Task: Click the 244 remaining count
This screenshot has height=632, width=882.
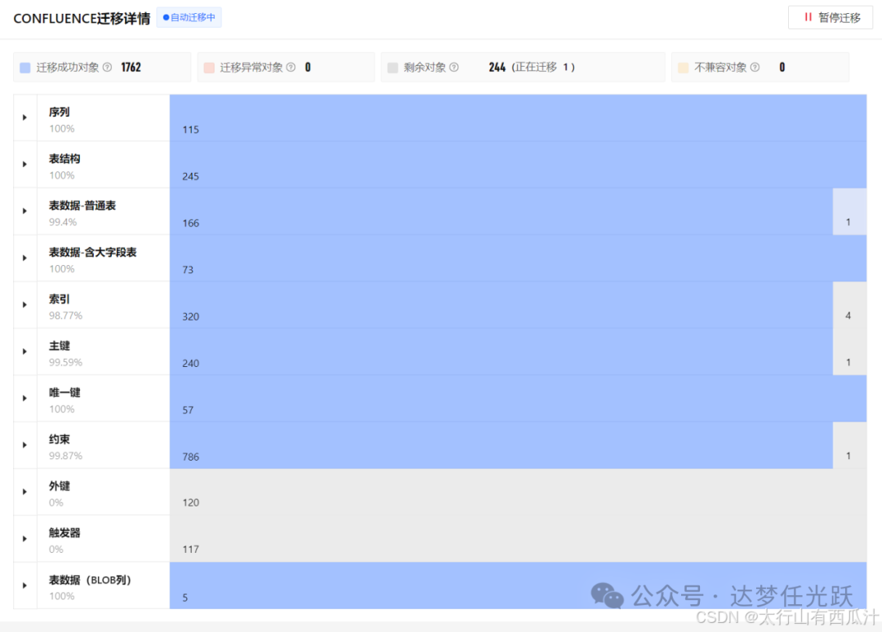Action: click(497, 68)
